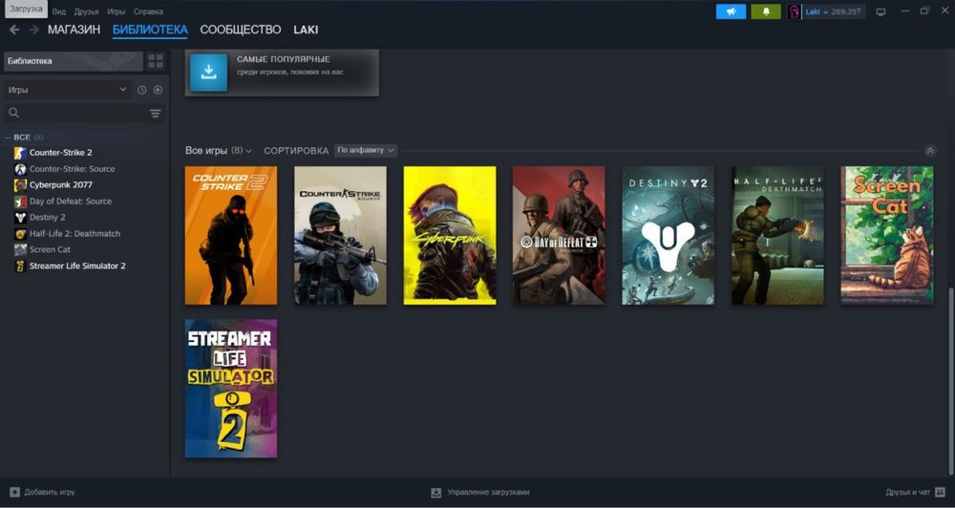Click the Counter-Strike: Source sidebar icon
955x508 pixels.
point(21,169)
